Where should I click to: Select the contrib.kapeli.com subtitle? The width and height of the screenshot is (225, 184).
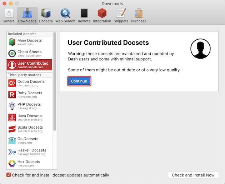[30, 67]
